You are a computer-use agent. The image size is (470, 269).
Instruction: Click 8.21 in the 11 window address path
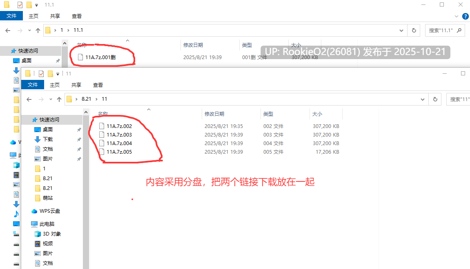(x=86, y=99)
